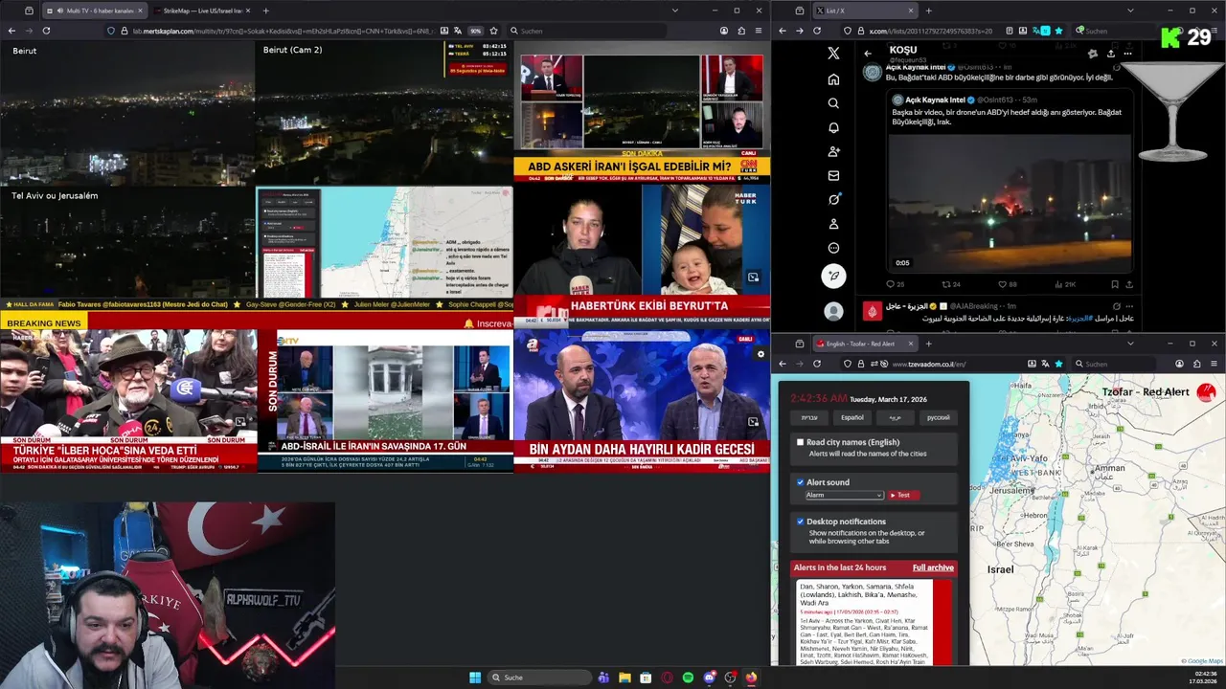Click the Tel Aviv ou Jerusalém feed
This screenshot has height=689, width=1226.
click(x=127, y=242)
